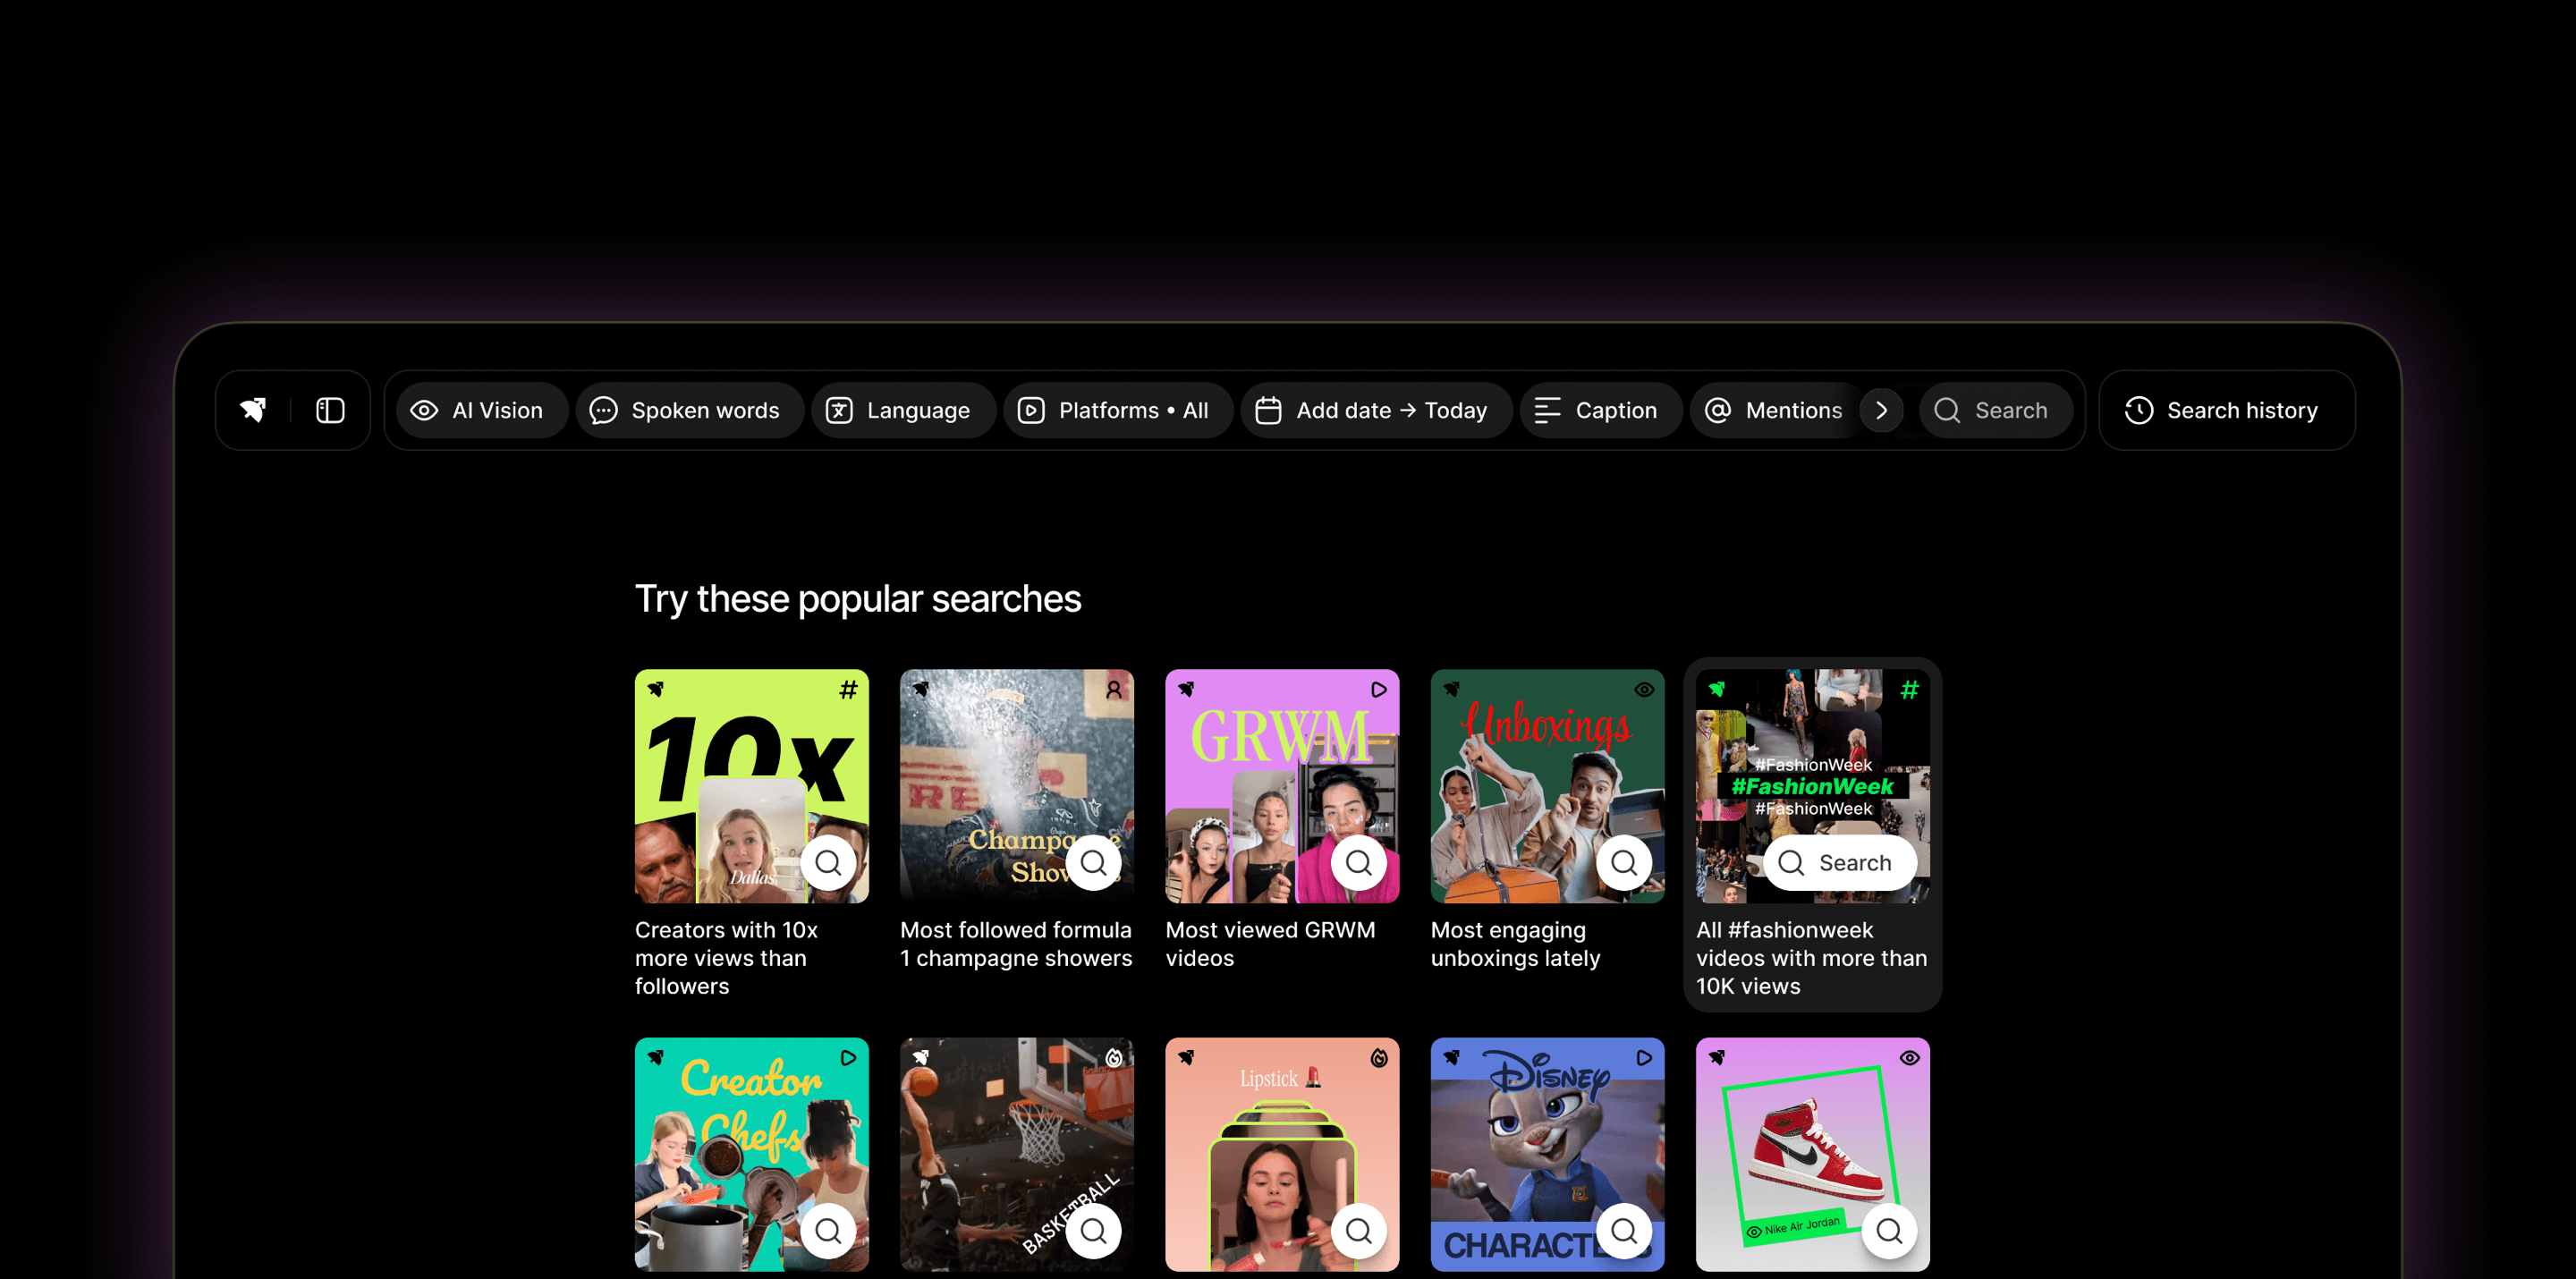Click the flame icon on Lipstick card
The height and width of the screenshot is (1279, 2576).
(x=1378, y=1057)
